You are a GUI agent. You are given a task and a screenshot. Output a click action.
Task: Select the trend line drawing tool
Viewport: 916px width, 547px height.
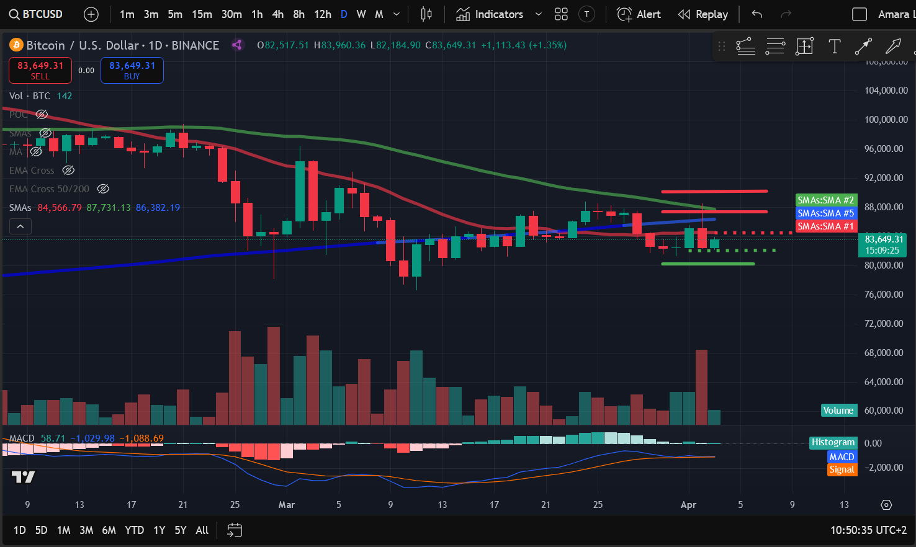pos(864,46)
